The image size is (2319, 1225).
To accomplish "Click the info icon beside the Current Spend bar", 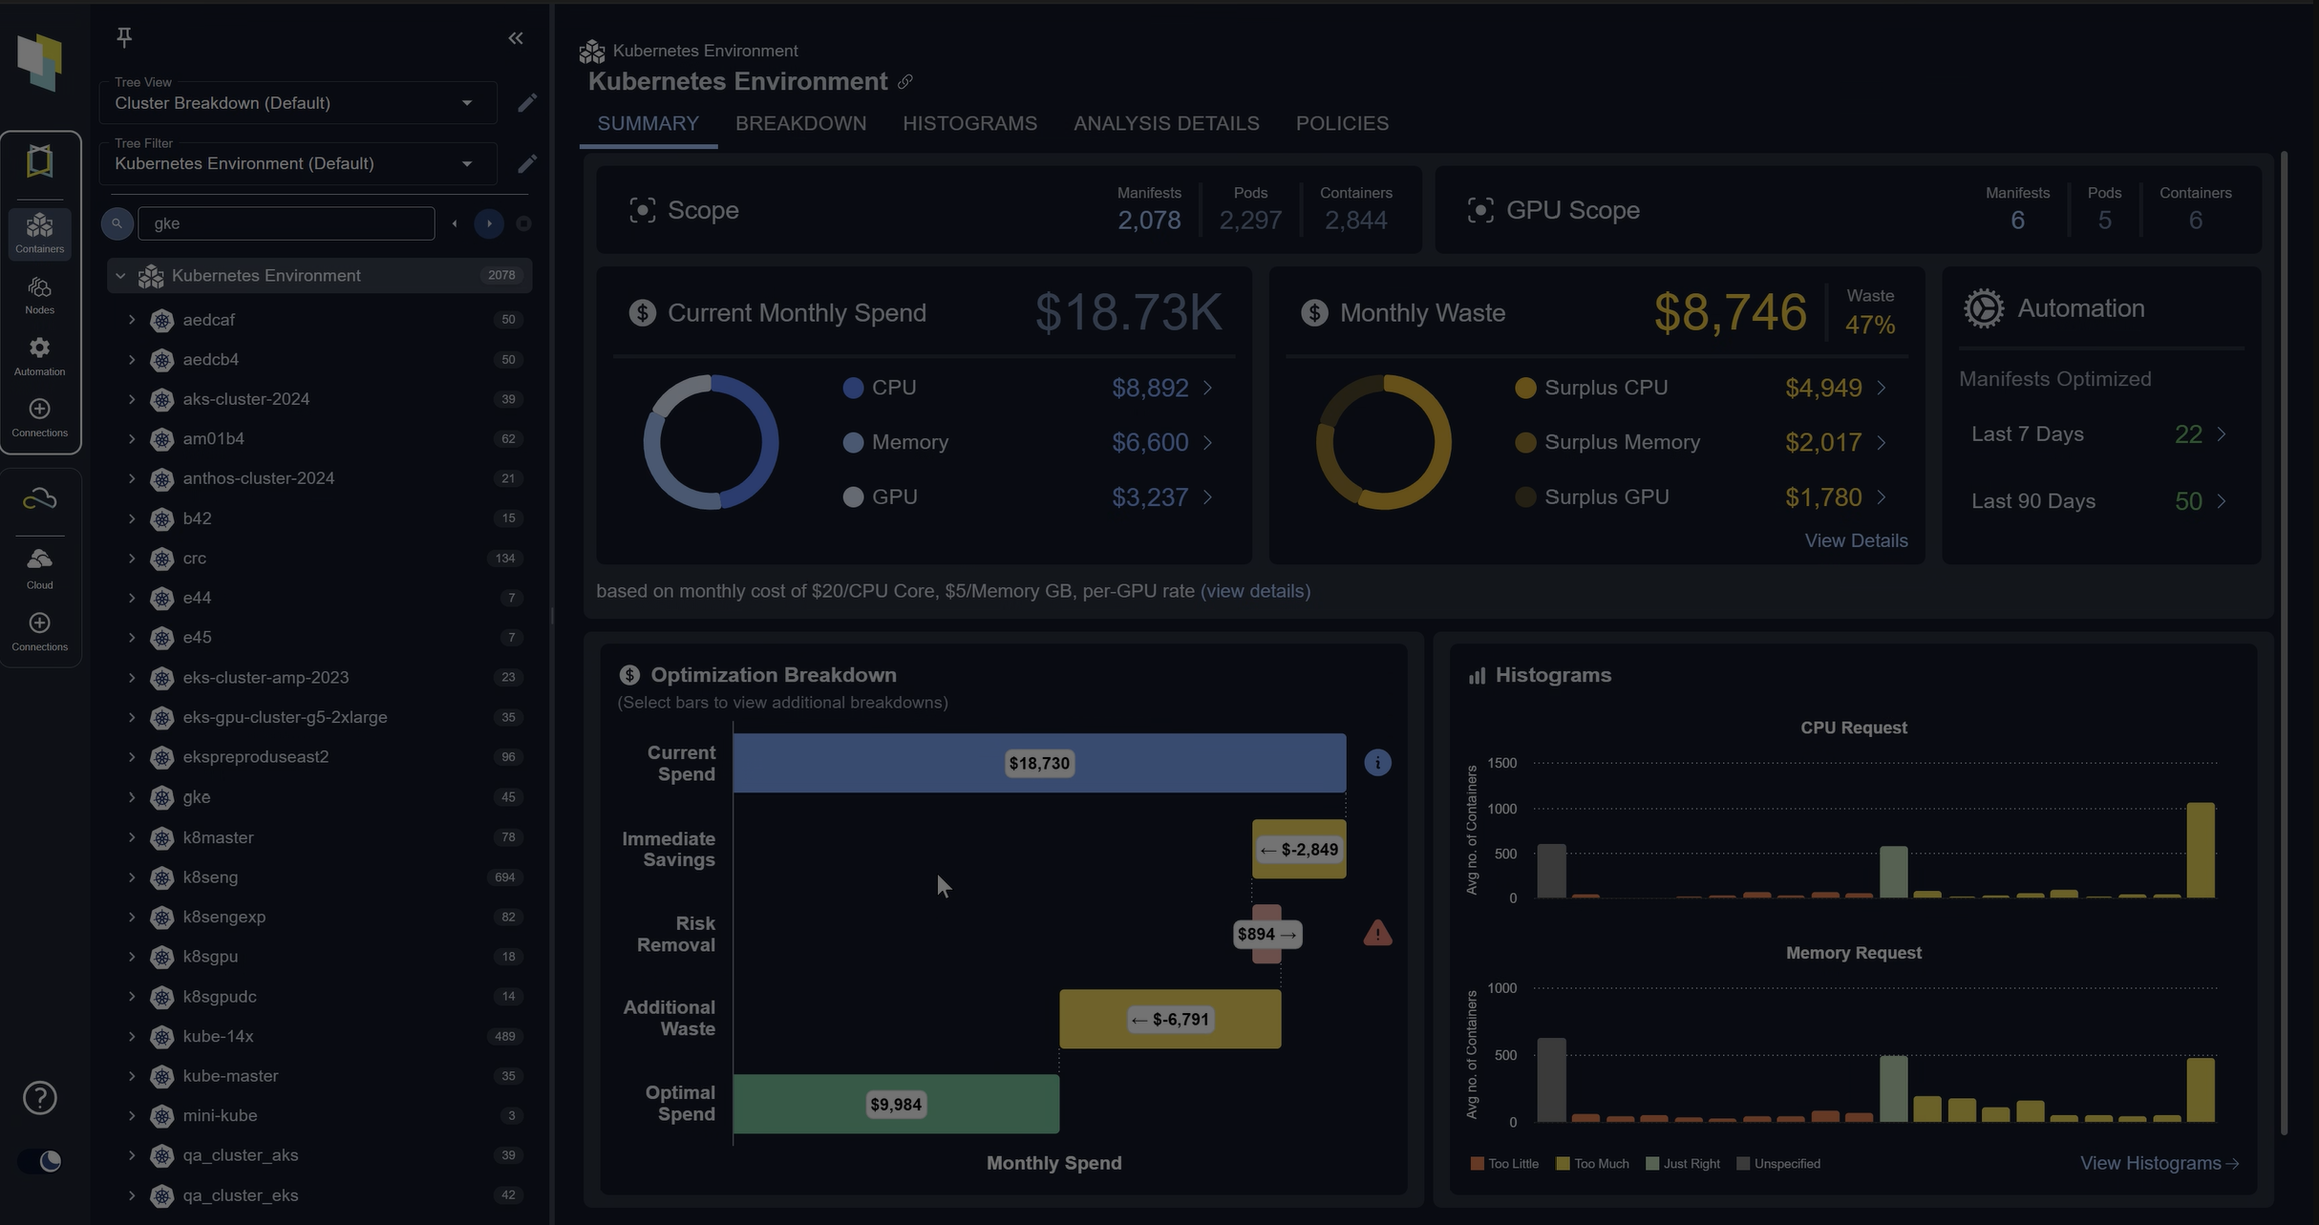I will pyautogui.click(x=1377, y=763).
